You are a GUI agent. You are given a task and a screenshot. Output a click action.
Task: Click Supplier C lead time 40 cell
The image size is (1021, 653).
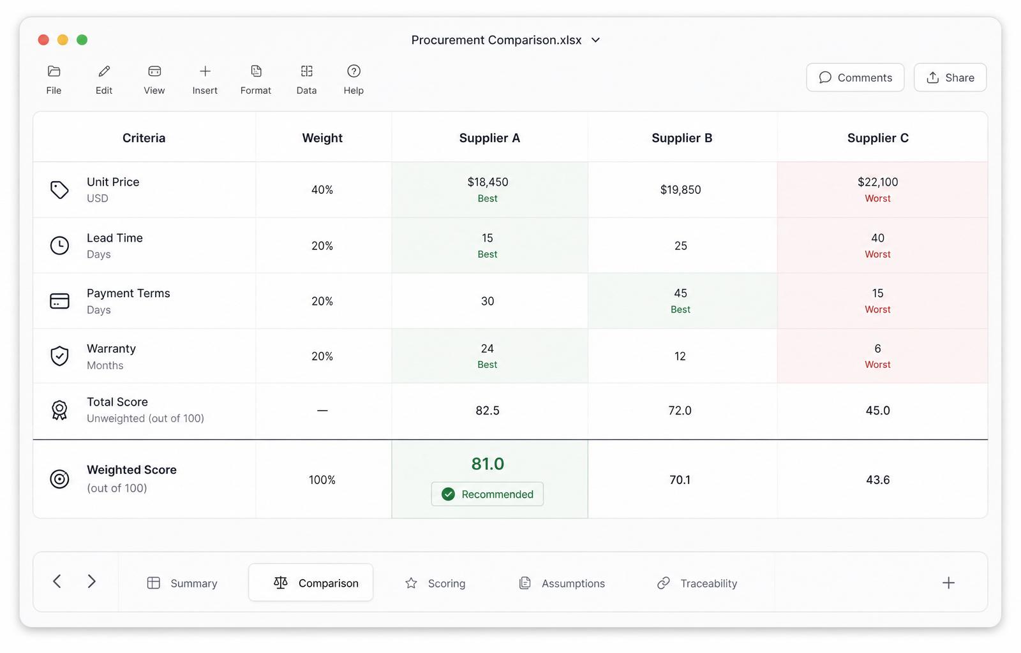click(x=883, y=246)
